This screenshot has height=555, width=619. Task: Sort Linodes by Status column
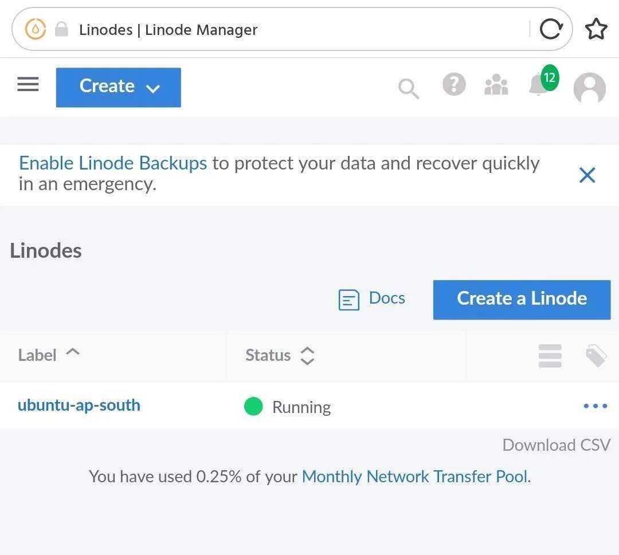pyautogui.click(x=280, y=356)
